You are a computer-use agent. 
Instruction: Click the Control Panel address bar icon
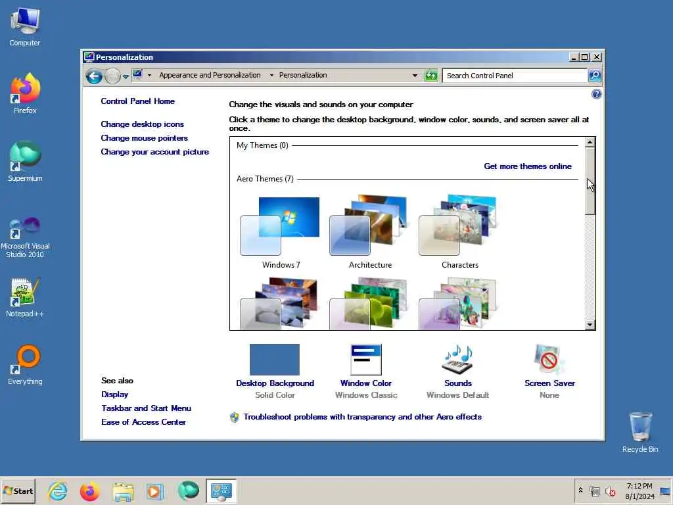click(x=138, y=75)
